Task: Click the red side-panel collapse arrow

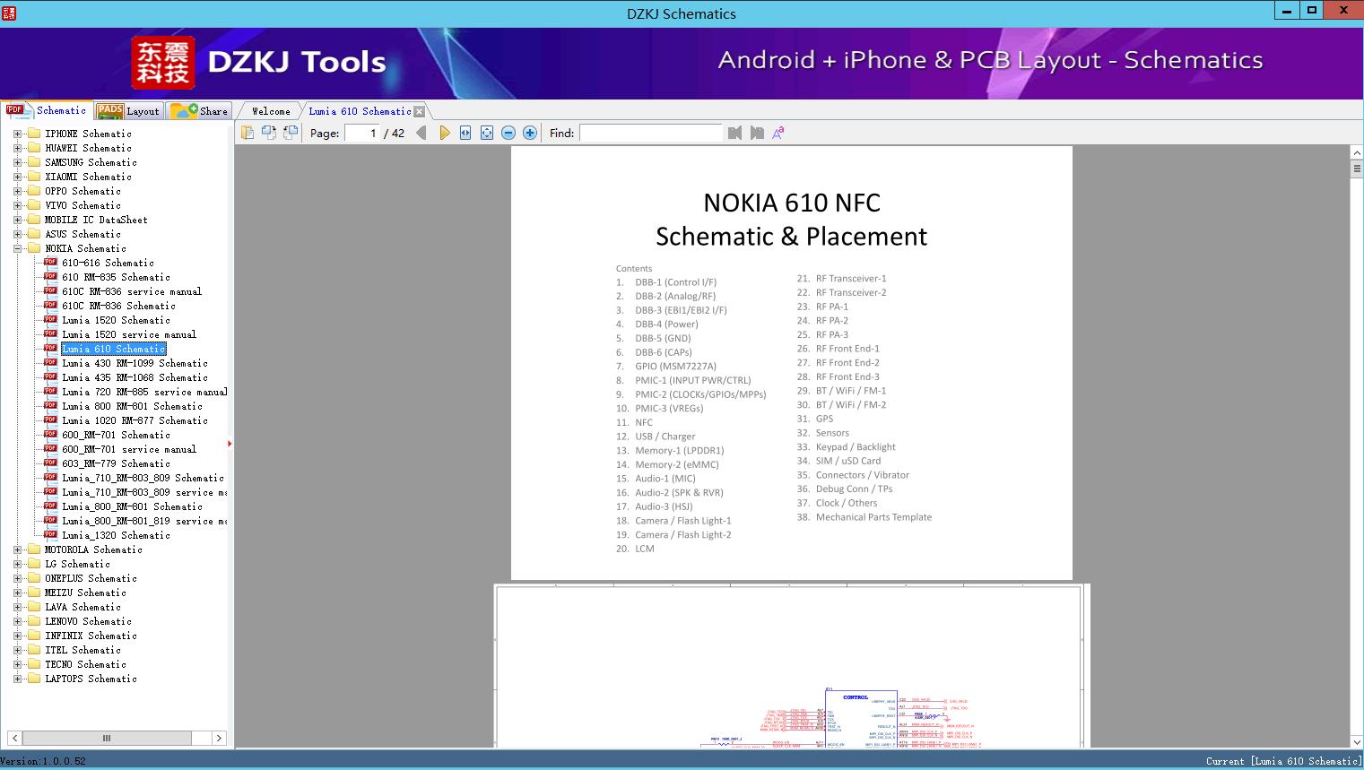Action: coord(230,443)
